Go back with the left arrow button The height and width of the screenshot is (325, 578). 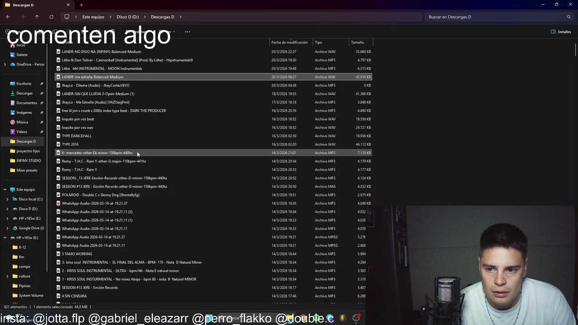tap(8, 17)
